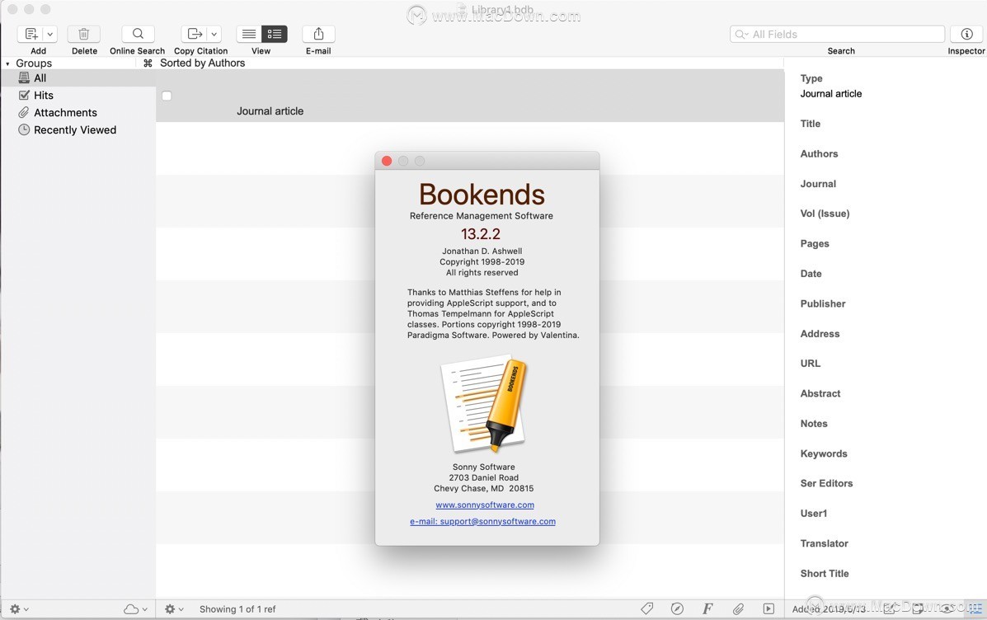The width and height of the screenshot is (987, 620).
Task: Open Online Search with the magnifier button
Action: [138, 34]
